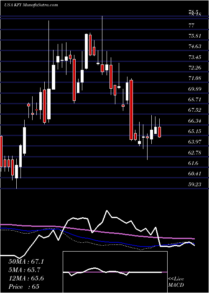Click the last red candlestick on the right

pos(160,132)
